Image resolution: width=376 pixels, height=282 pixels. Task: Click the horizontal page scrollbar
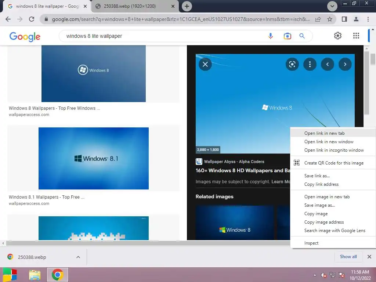[148, 243]
